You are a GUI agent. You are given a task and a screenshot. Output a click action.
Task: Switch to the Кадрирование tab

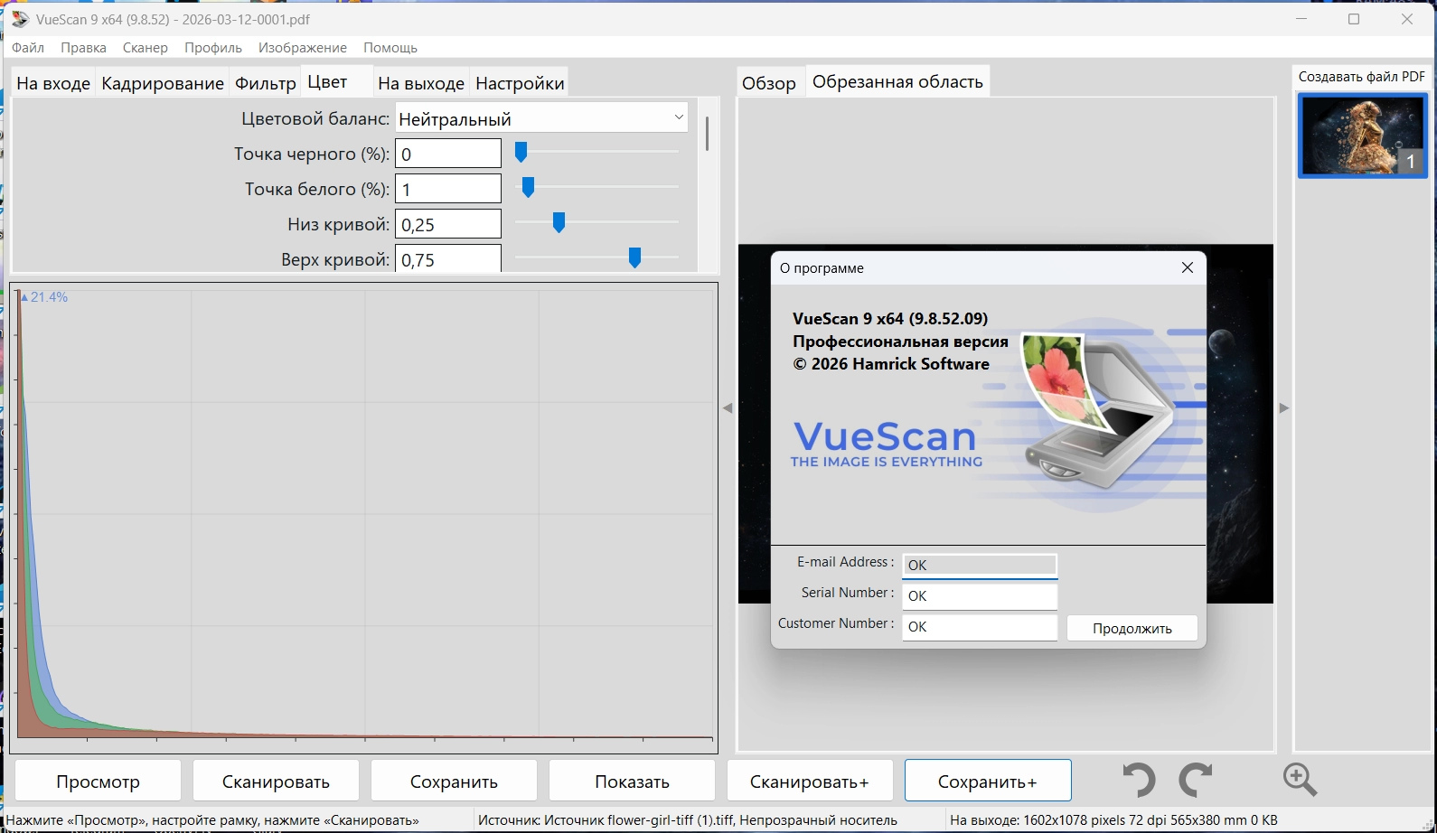[x=163, y=83]
